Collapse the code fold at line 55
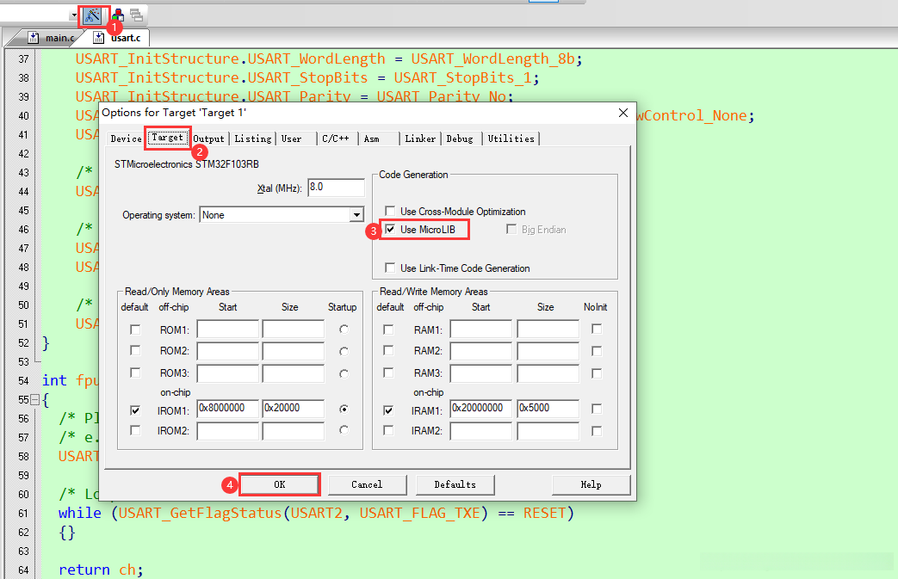Image resolution: width=898 pixels, height=579 pixels. pos(35,399)
